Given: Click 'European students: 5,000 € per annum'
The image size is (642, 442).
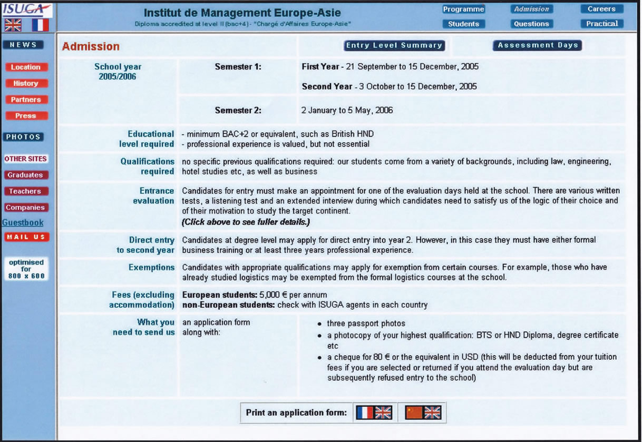Looking at the screenshot, I should (x=255, y=295).
